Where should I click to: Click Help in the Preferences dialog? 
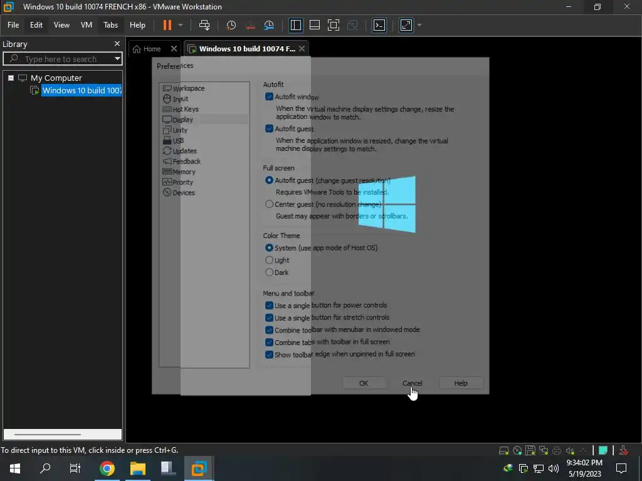461,383
